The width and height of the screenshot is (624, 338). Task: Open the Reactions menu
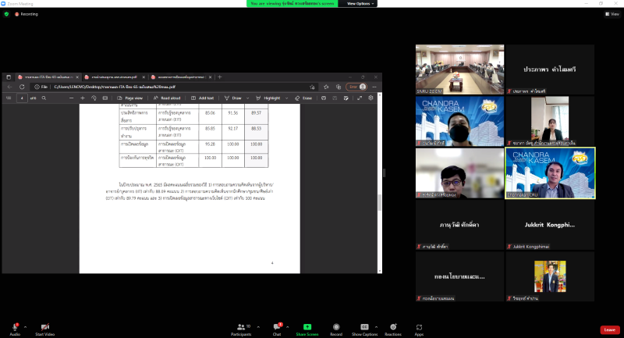[392, 326]
